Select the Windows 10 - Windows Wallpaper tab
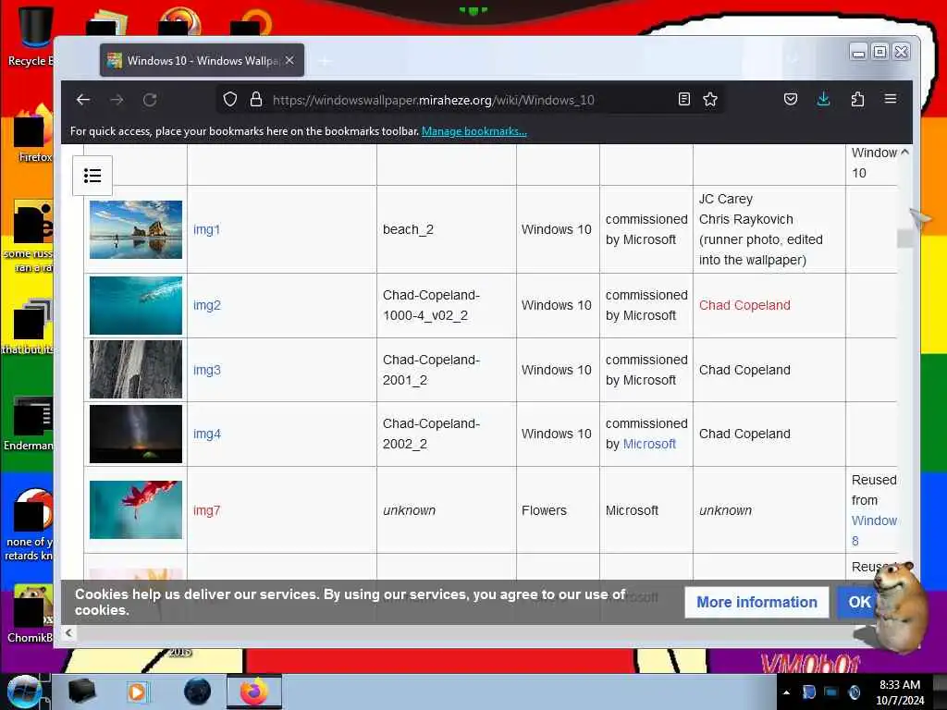 [x=202, y=60]
